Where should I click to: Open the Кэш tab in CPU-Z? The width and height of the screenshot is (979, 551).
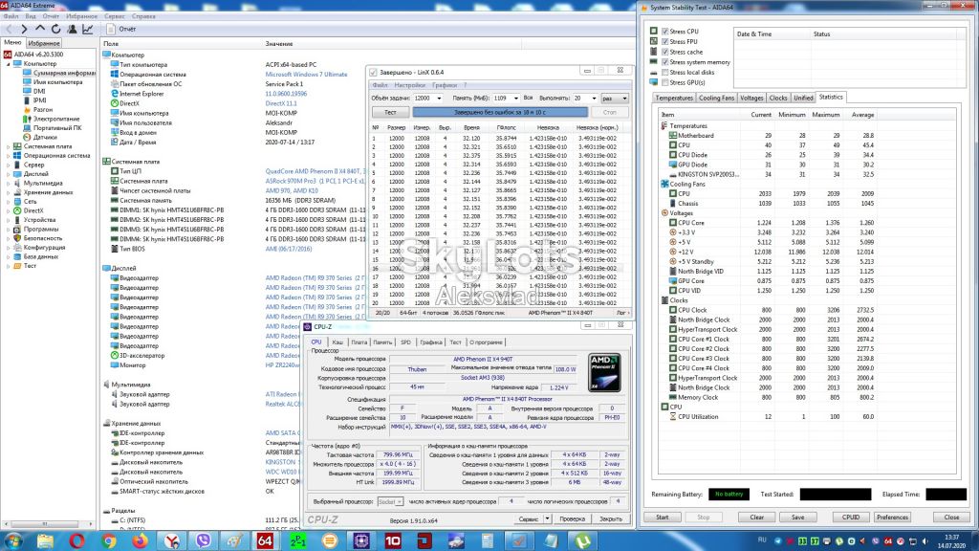(337, 342)
